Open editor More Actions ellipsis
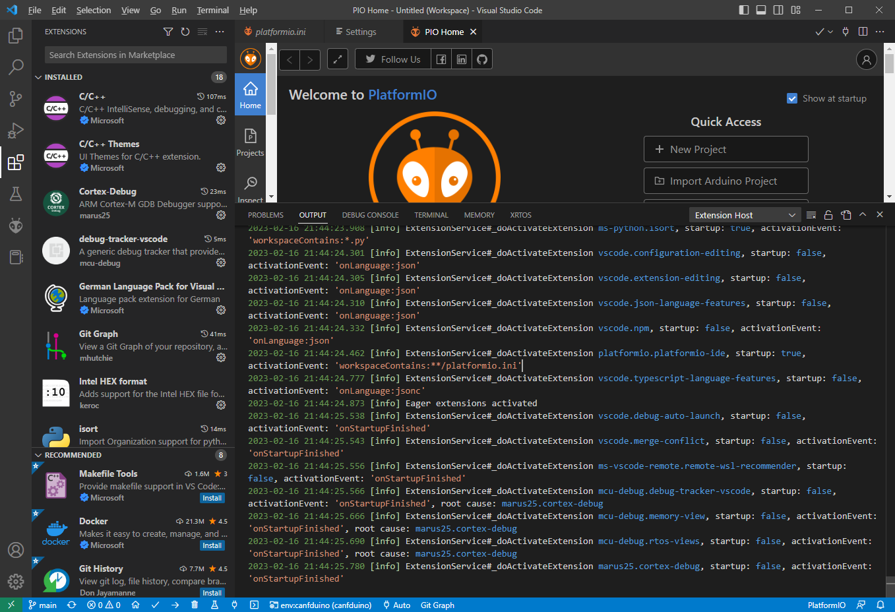Viewport: 895px width, 612px height. coord(880,32)
